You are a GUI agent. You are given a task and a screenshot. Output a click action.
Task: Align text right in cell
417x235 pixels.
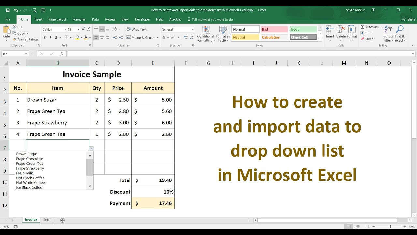coord(108,38)
